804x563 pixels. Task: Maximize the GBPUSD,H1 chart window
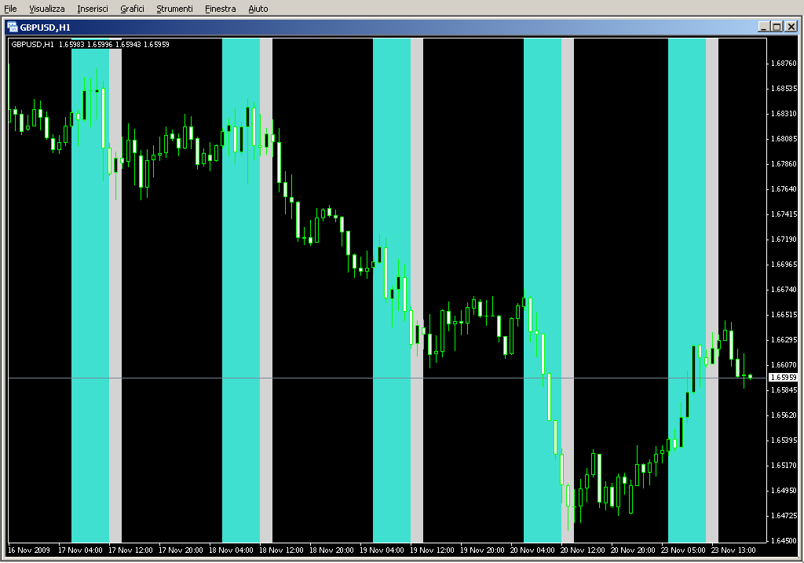(x=777, y=27)
